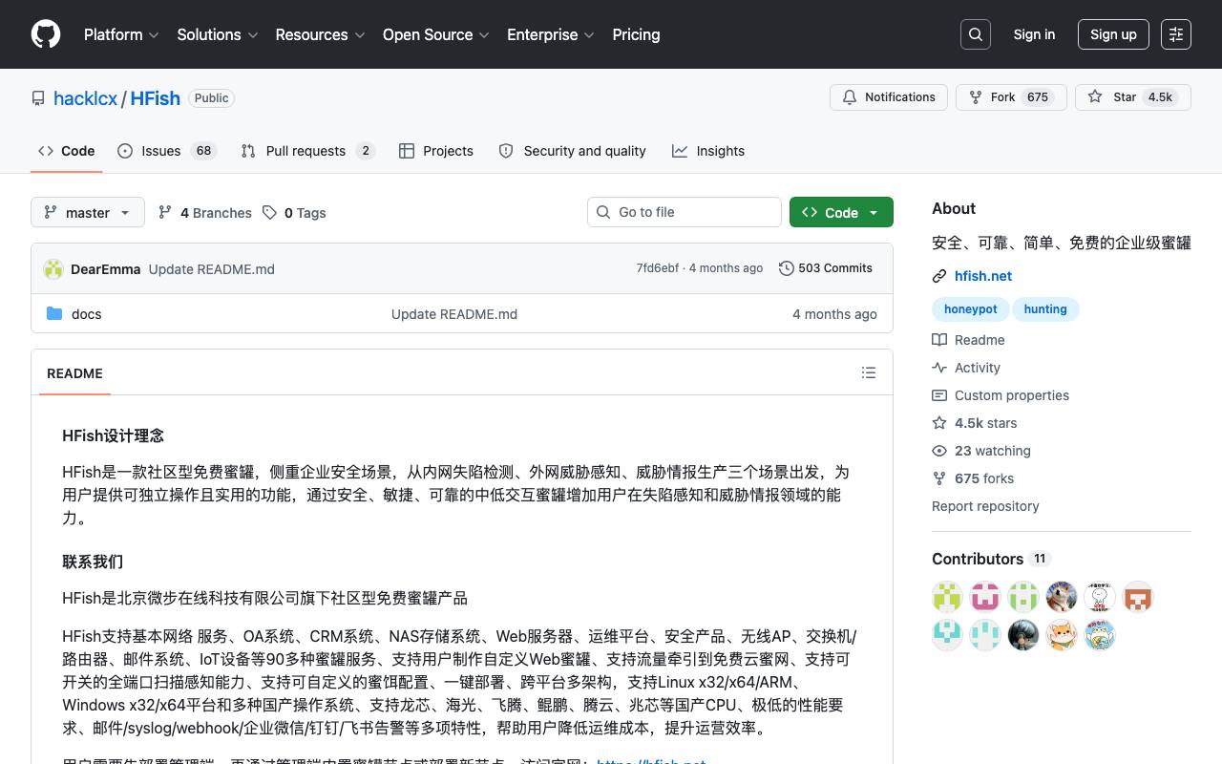Click the commit history clock icon
Screen dimensions: 1222x764
787,268
